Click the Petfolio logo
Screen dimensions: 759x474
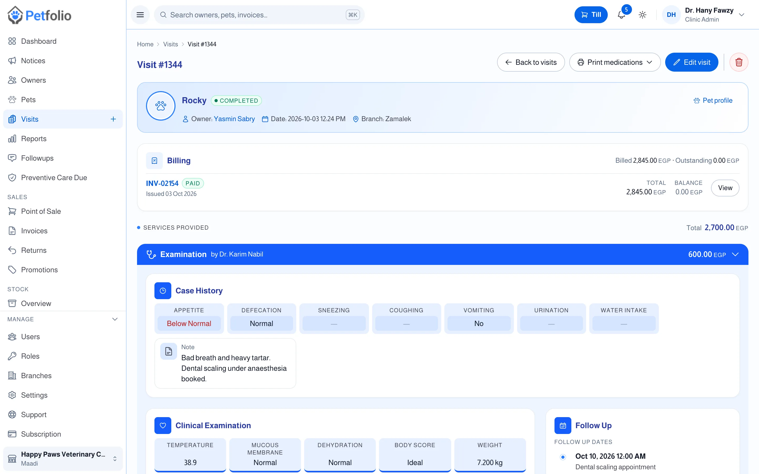tap(40, 15)
